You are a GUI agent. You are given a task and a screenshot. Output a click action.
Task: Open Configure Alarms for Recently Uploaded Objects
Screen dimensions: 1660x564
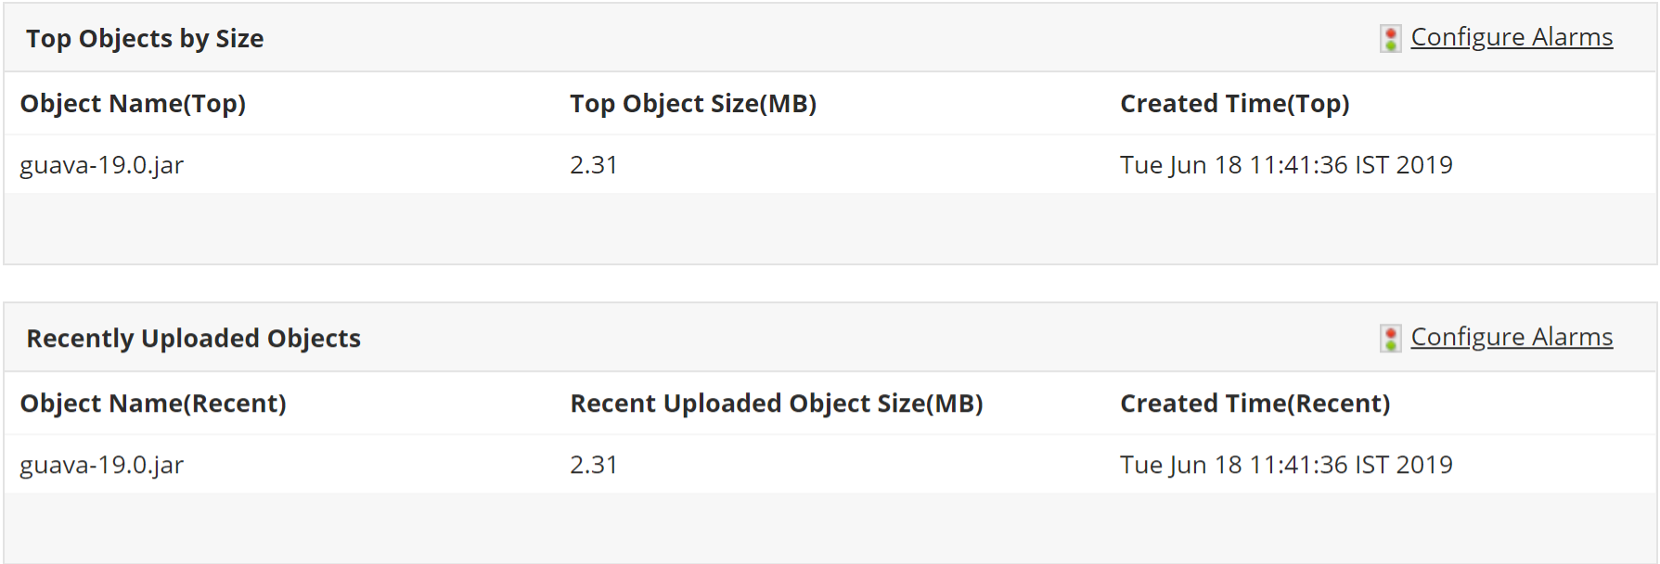tap(1511, 337)
